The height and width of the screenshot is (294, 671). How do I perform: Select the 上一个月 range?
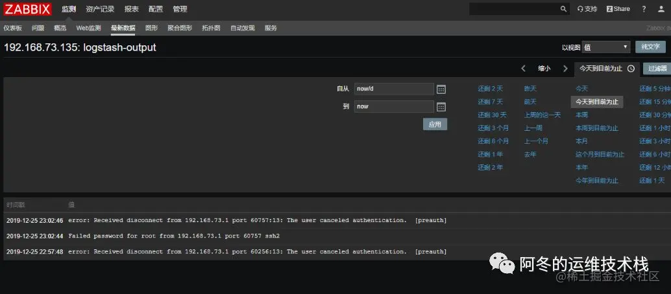pyautogui.click(x=536, y=141)
